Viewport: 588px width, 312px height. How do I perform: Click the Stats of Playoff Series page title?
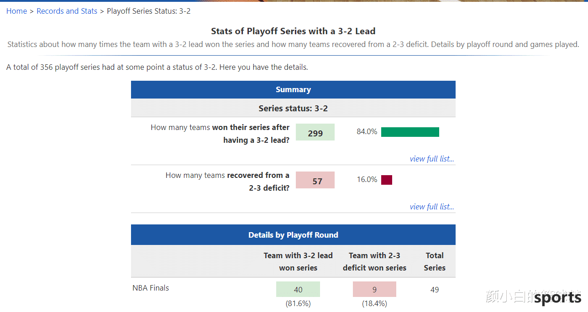(x=293, y=31)
